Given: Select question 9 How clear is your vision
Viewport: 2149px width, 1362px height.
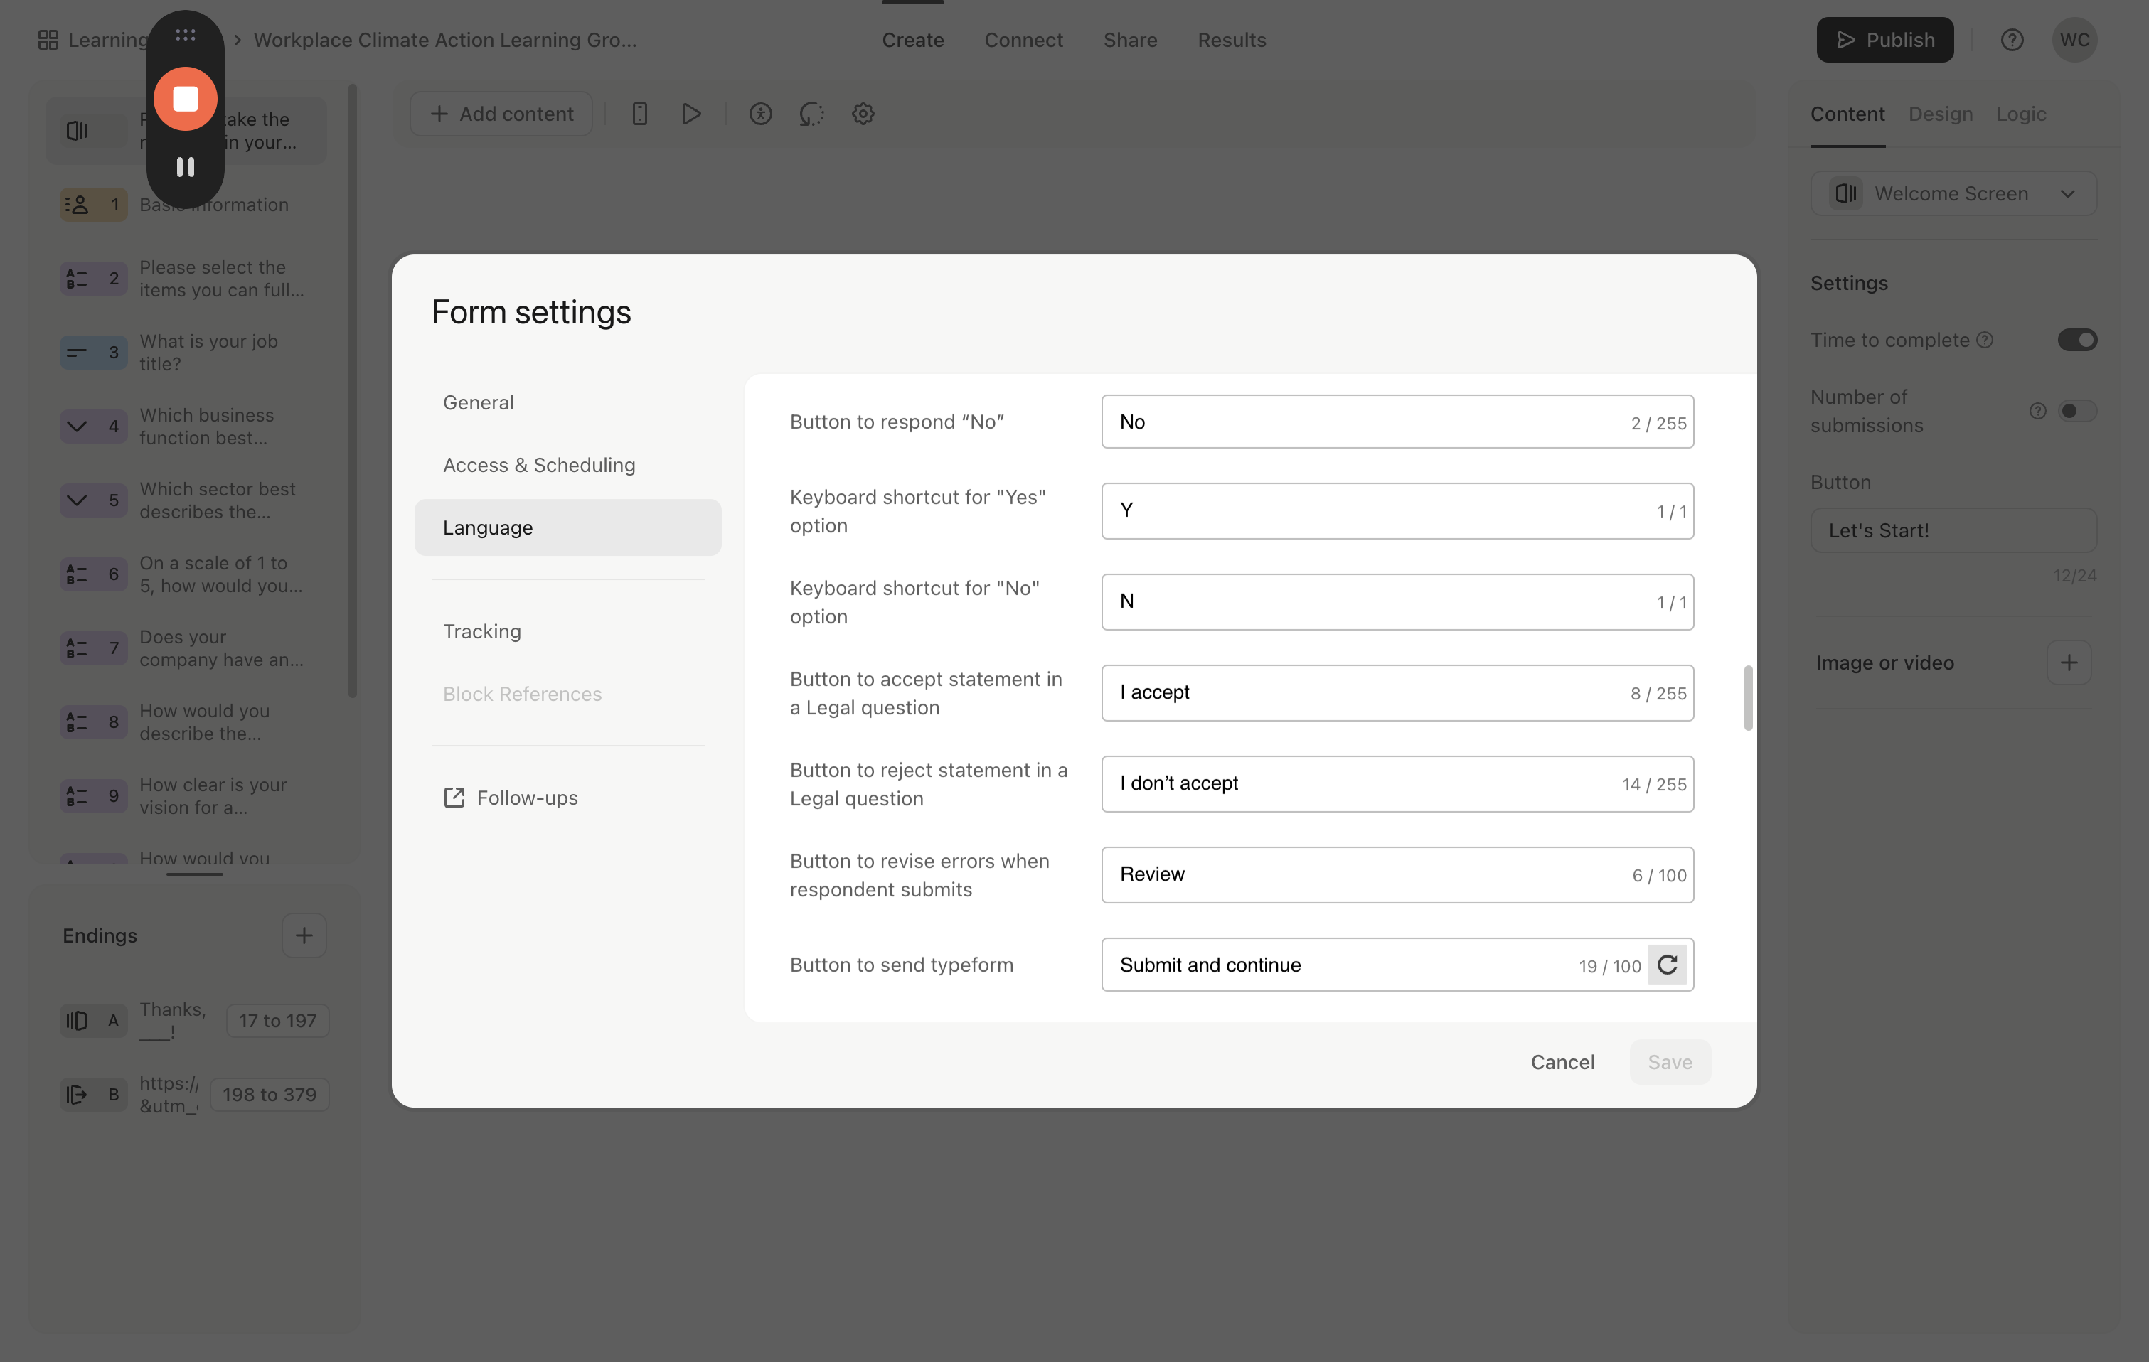Looking at the screenshot, I should point(186,796).
